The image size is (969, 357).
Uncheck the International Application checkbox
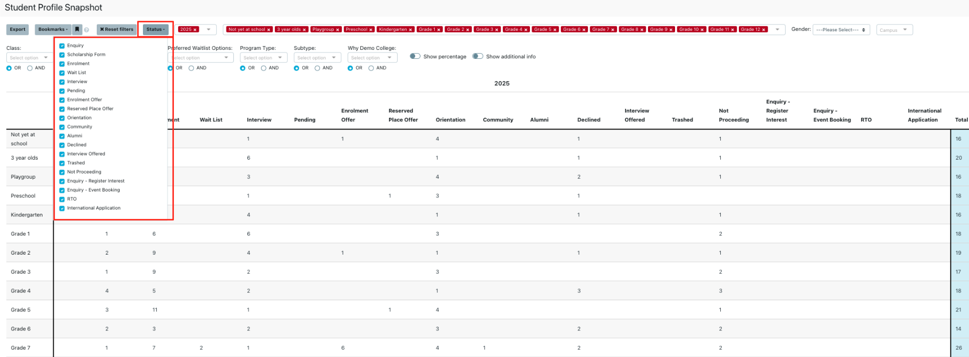point(62,208)
